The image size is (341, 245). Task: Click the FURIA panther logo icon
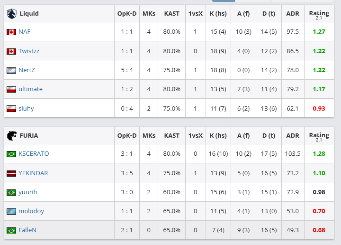tap(11, 136)
